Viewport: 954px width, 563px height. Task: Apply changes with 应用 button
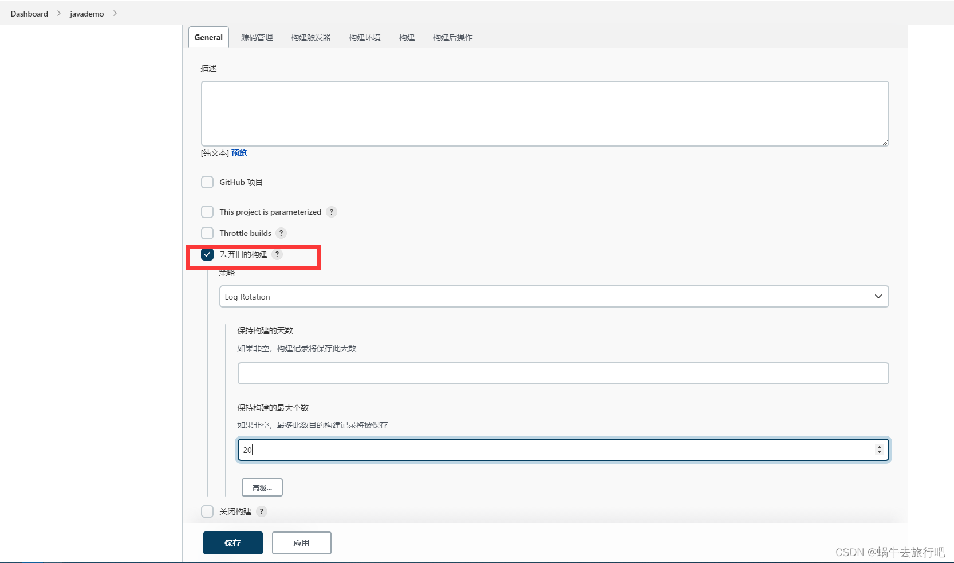tap(302, 543)
